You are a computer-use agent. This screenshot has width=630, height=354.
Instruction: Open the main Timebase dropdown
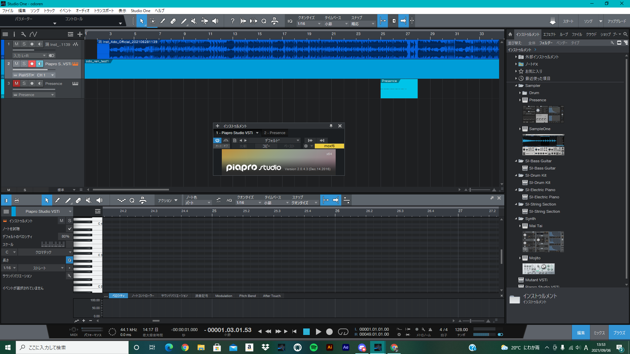coord(336,24)
